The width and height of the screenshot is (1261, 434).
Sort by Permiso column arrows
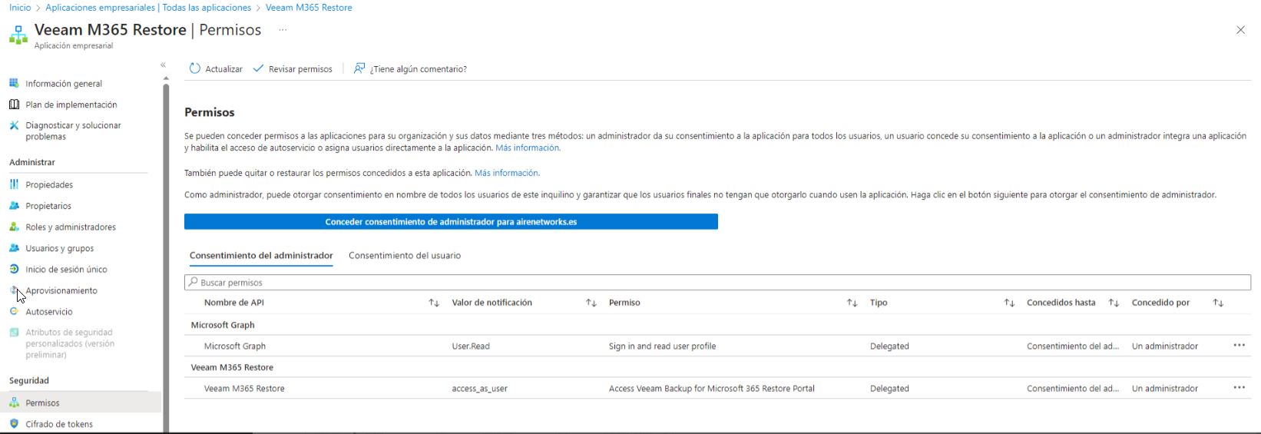pyautogui.click(x=852, y=303)
